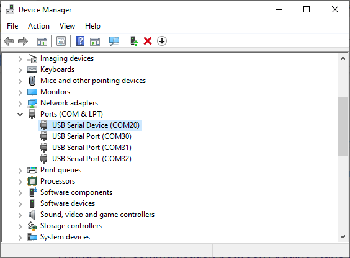Click the red X Uninstall device icon

[148, 42]
